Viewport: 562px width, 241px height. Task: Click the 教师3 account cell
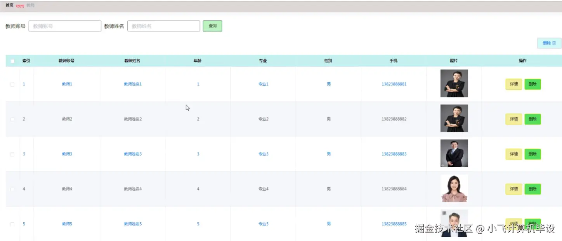coord(67,154)
